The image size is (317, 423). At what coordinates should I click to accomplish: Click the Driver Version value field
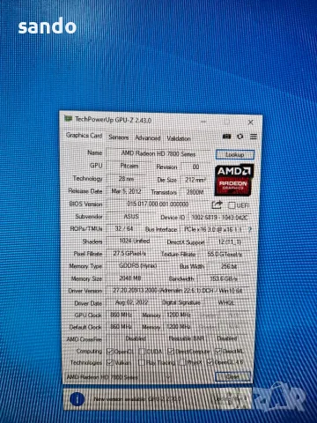[x=178, y=291]
